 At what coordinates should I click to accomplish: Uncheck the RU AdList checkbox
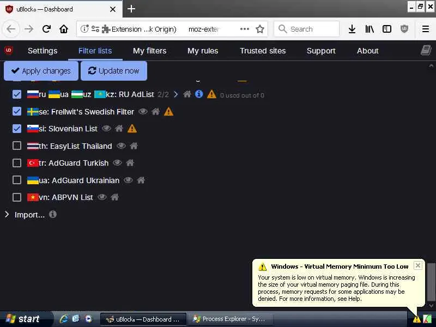(x=17, y=94)
